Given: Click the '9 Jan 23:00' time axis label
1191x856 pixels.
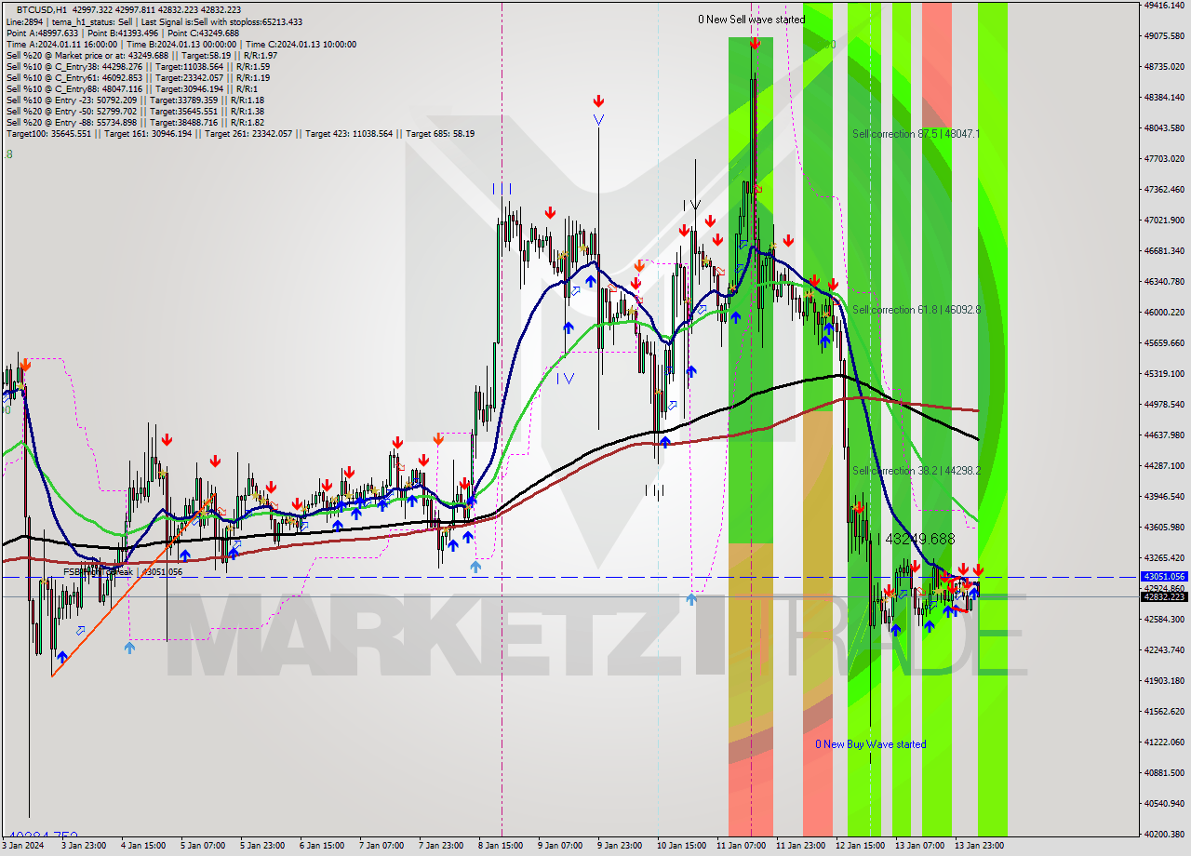Looking at the screenshot, I should click(619, 846).
